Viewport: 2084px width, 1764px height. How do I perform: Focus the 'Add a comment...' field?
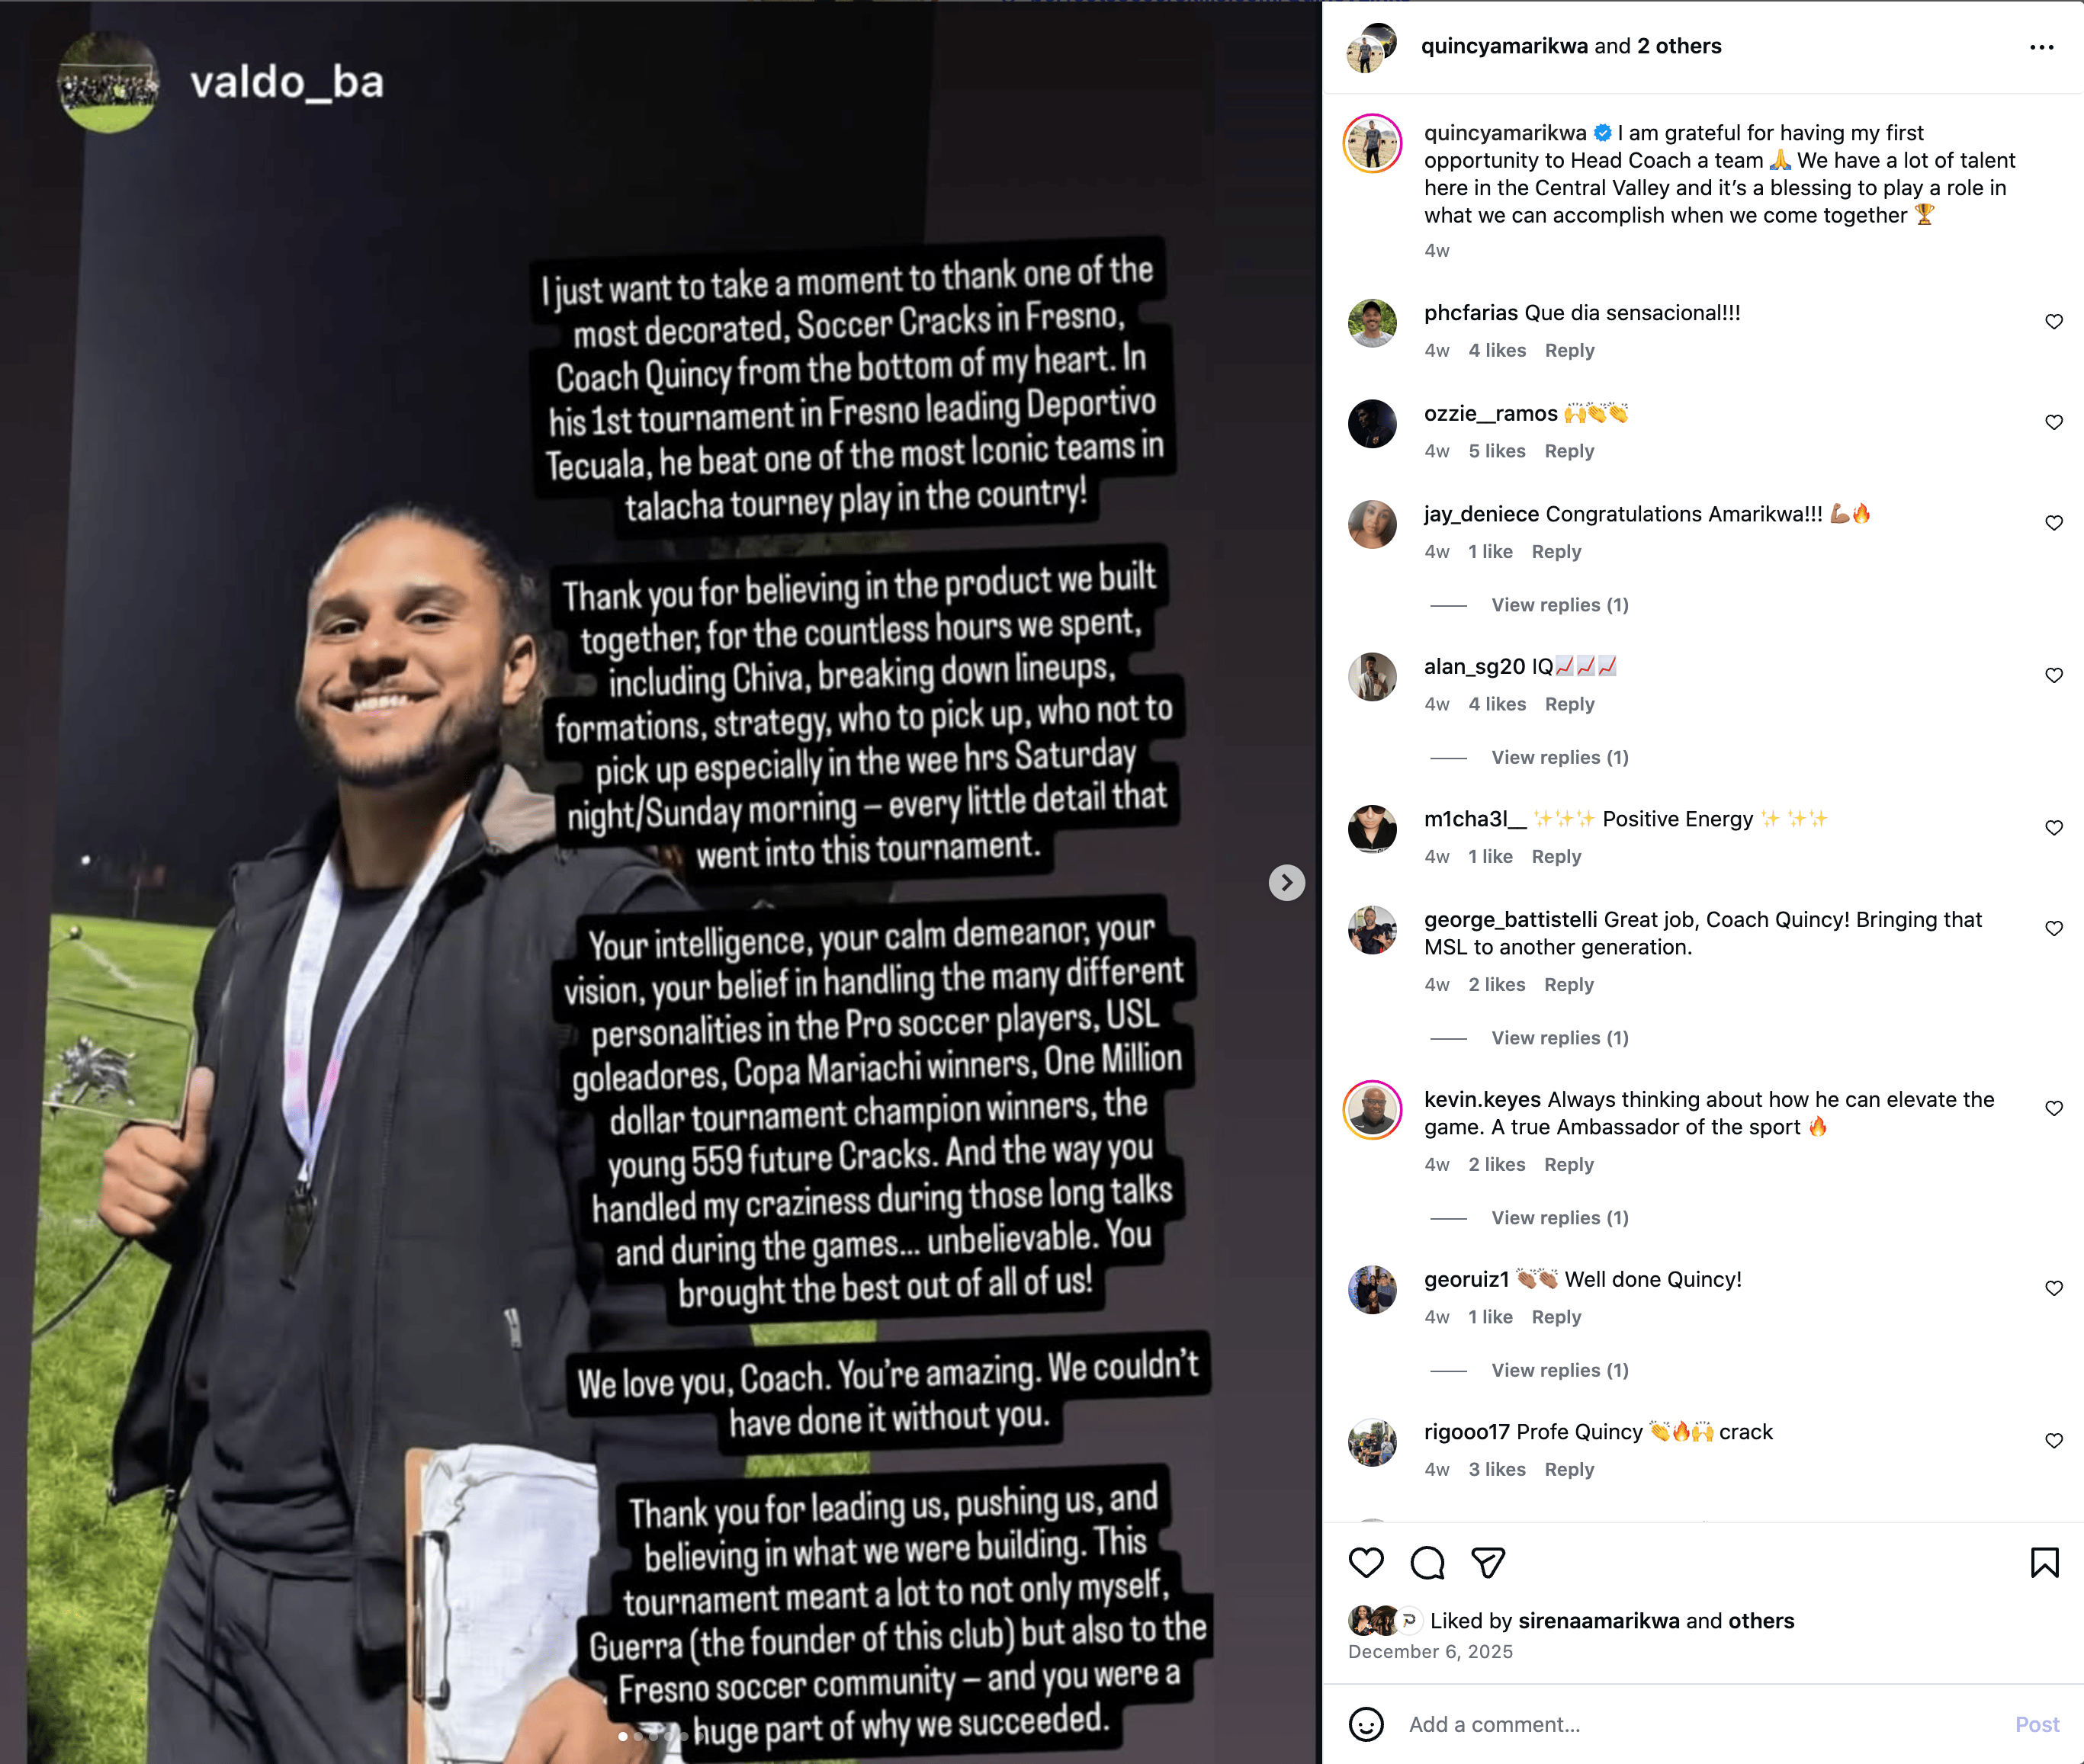[1700, 1724]
